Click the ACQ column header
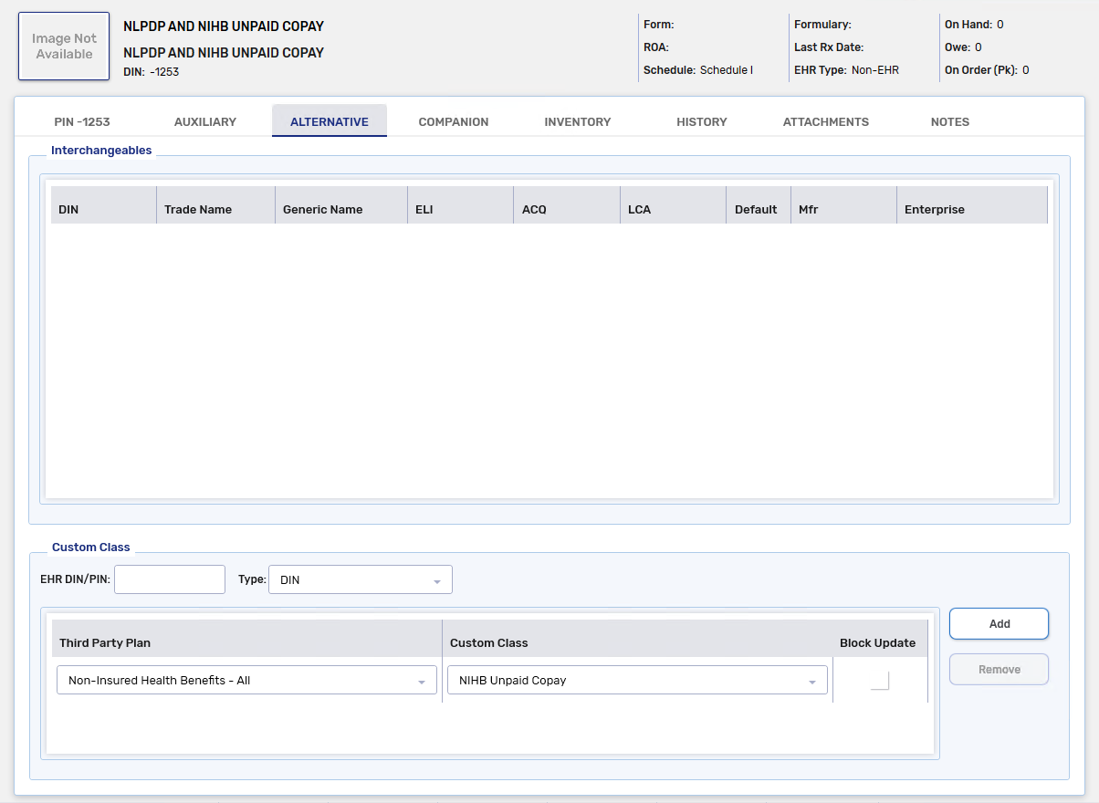Viewport: 1099px width, 803px height. tap(567, 205)
